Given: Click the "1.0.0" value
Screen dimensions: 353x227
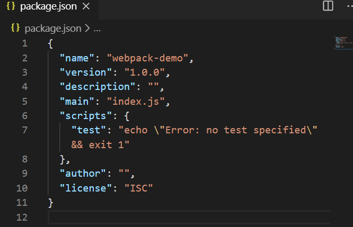Looking at the screenshot, I should [145, 72].
